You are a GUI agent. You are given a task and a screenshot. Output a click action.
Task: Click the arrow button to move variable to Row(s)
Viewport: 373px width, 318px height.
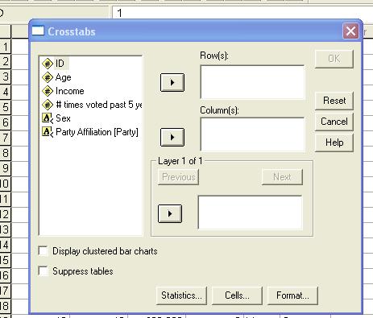(x=172, y=82)
